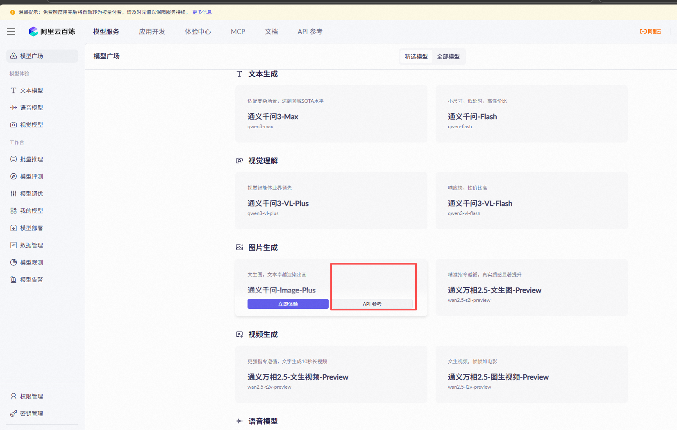Open the API 参考 top menu item

click(310, 32)
